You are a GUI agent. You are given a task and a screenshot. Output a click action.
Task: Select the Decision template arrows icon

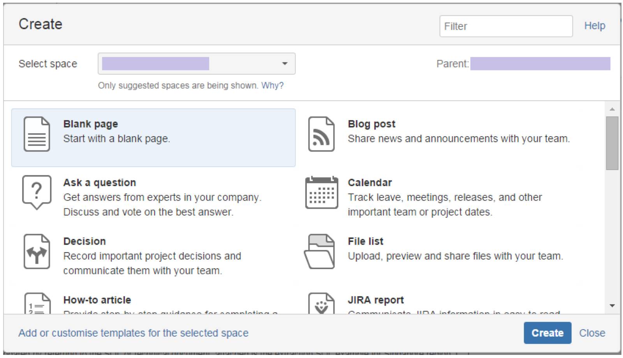coord(37,252)
